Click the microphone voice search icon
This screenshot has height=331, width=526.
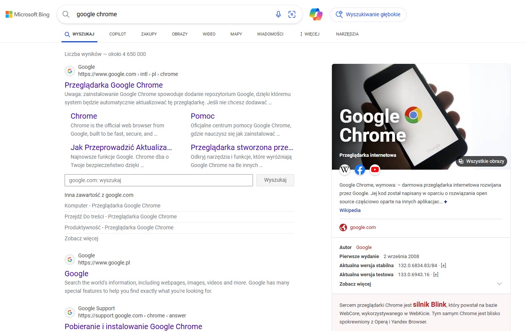[x=278, y=14]
